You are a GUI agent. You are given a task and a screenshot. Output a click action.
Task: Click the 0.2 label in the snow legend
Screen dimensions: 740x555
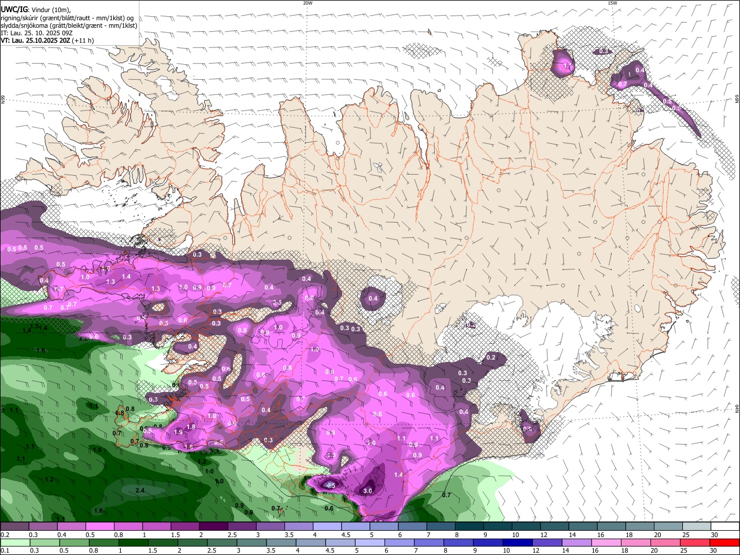pyautogui.click(x=5, y=535)
